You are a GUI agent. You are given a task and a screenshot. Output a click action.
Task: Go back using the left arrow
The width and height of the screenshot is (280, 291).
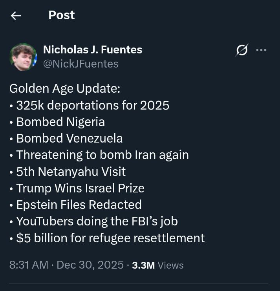(x=16, y=15)
